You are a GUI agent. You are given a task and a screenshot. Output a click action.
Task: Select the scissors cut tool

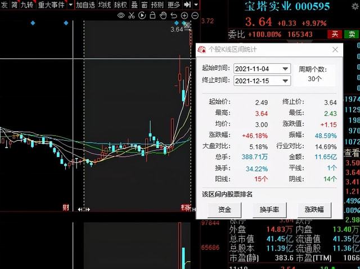point(132,15)
